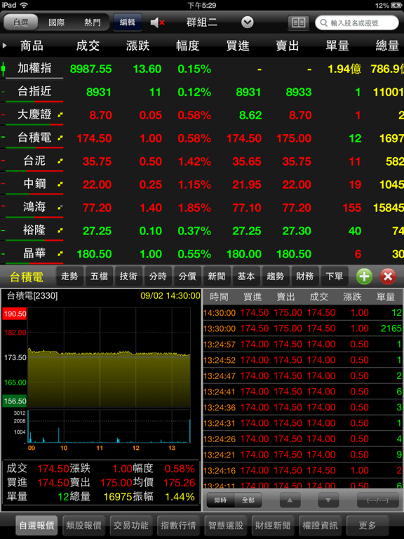Open the 趨勢 tab

pyautogui.click(x=276, y=276)
